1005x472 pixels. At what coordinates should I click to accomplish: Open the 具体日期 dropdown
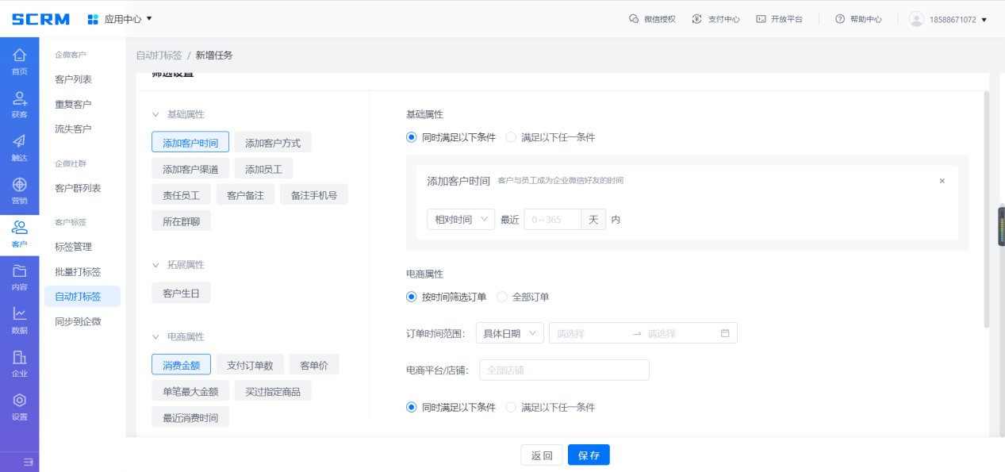click(509, 333)
